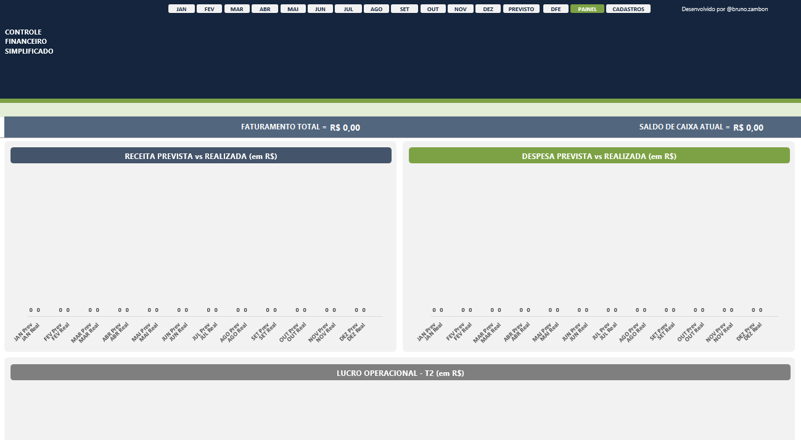Click the developer credit @bruno.zambon text
This screenshot has height=440, width=801.
tap(725, 9)
